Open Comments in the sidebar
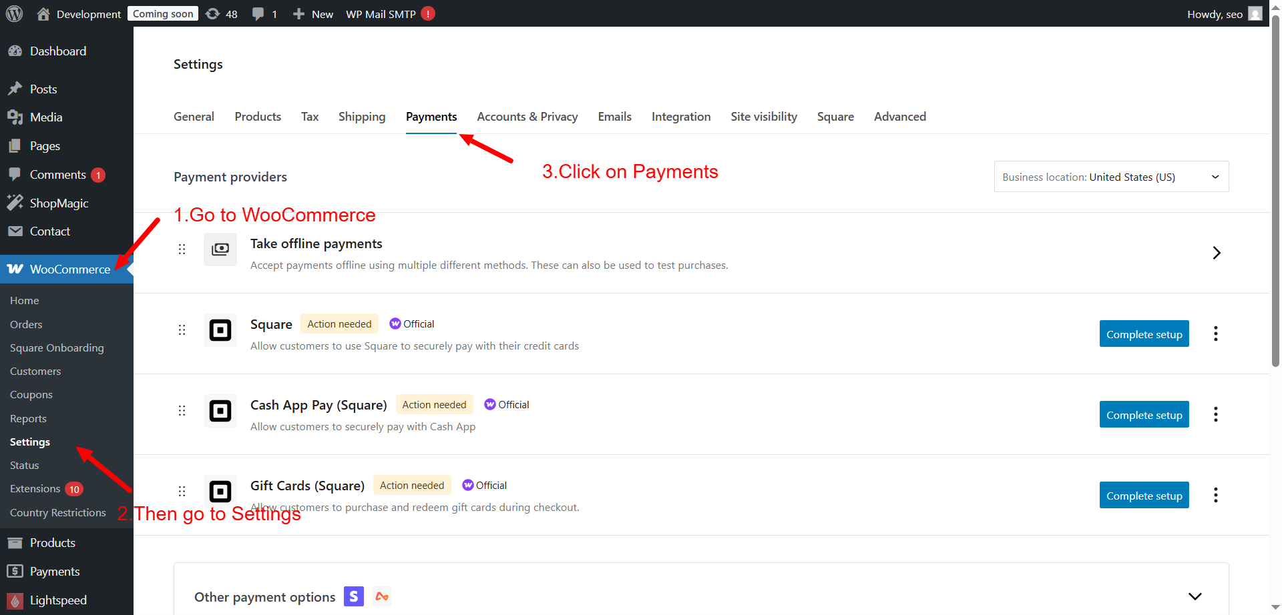 (58, 174)
